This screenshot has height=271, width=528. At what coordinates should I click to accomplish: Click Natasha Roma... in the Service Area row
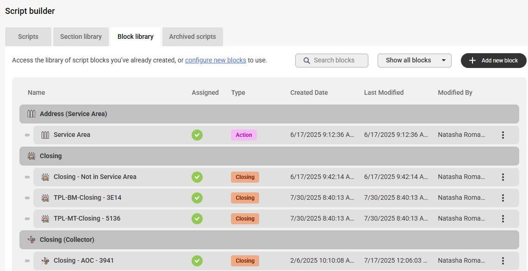click(x=461, y=135)
